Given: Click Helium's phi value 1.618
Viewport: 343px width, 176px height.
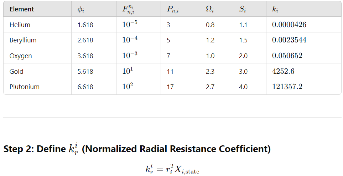Looking at the screenshot, I should tap(85, 25).
